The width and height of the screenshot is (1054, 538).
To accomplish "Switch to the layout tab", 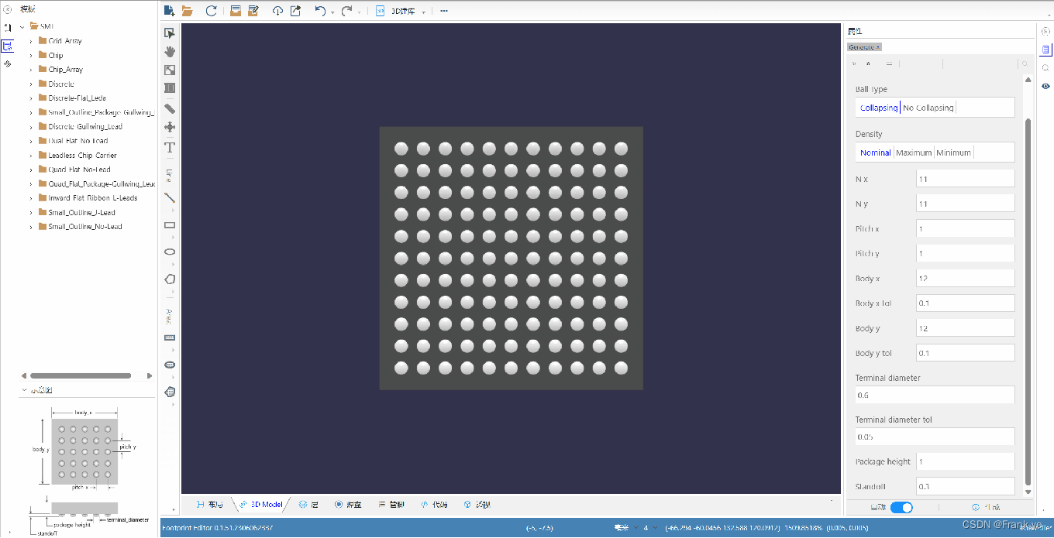I will click(x=210, y=504).
